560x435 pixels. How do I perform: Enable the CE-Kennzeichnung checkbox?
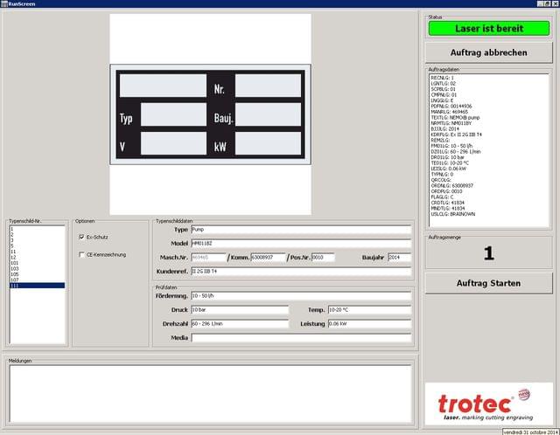pos(82,254)
